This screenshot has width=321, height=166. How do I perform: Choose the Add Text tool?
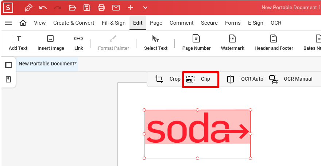(18, 43)
